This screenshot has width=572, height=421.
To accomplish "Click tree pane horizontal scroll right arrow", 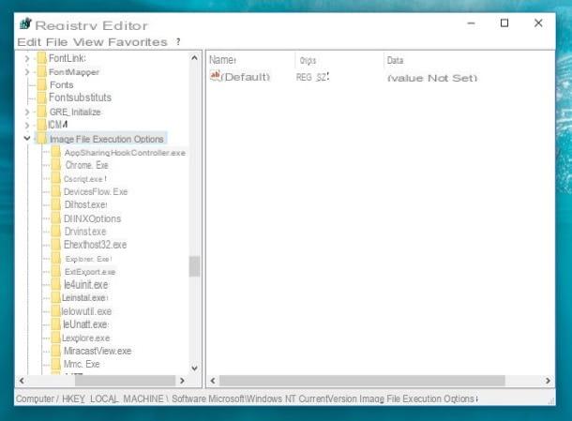I will pos(182,381).
